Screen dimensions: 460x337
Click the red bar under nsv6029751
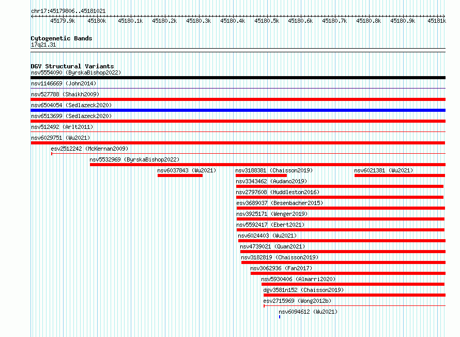click(238, 143)
